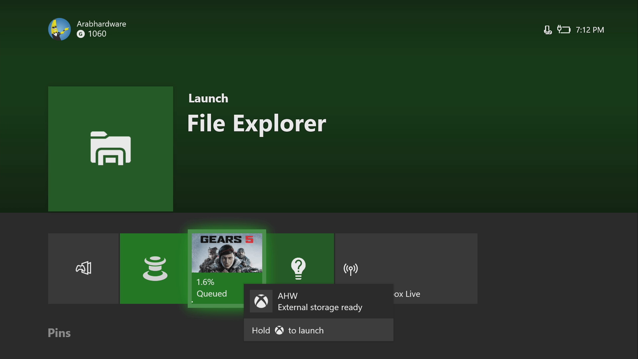The image size is (638, 359).
Task: Select the Gears 5 cover art
Action: 227,253
